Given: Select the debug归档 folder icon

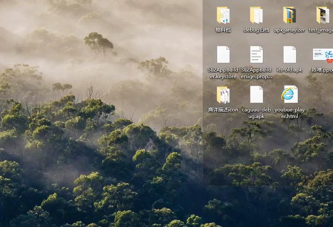Looking at the screenshot, I should pos(256,15).
